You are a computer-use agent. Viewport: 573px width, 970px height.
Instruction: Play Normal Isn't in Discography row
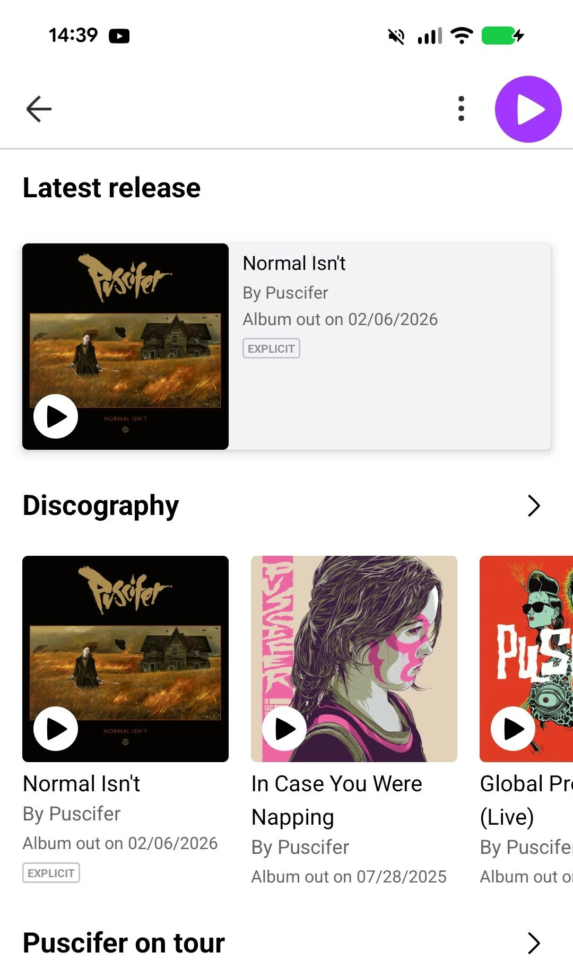[x=56, y=729]
